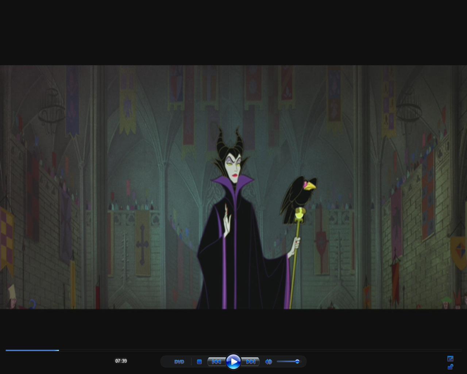Mute the audio with the speaker icon
Image resolution: width=467 pixels, height=374 pixels.
(269, 362)
